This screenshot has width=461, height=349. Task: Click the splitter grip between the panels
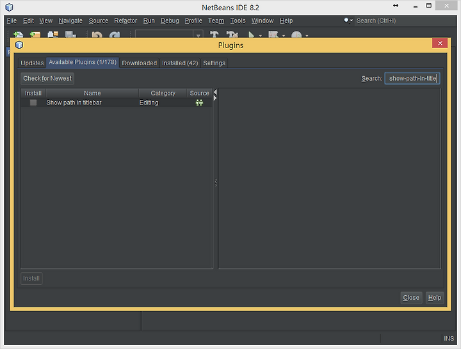coord(216,183)
